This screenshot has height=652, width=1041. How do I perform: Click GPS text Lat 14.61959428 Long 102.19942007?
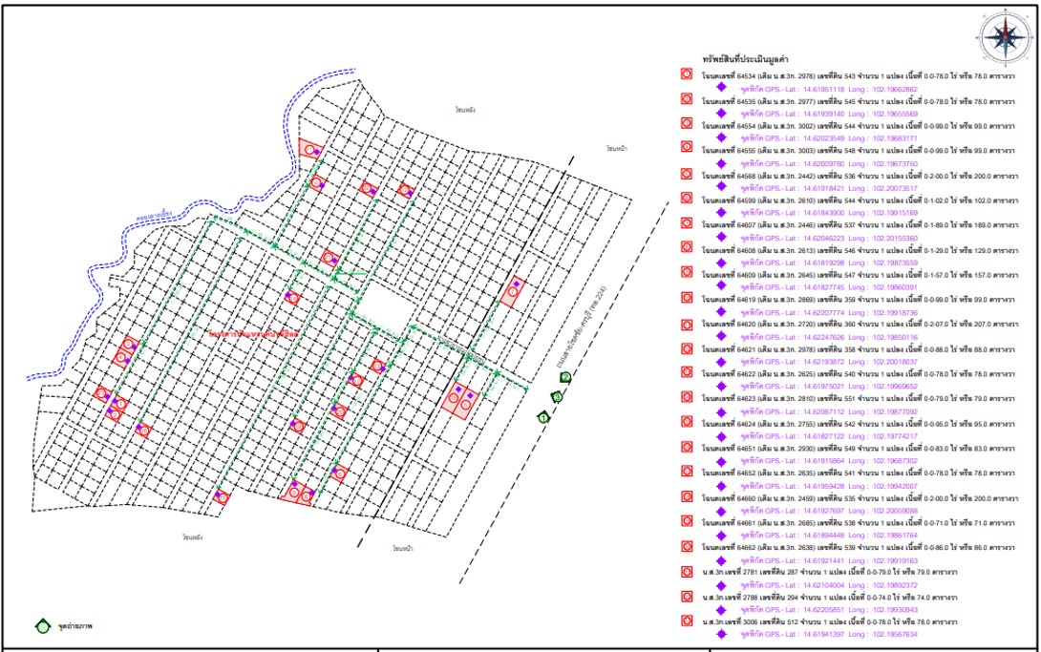pyautogui.click(x=829, y=486)
